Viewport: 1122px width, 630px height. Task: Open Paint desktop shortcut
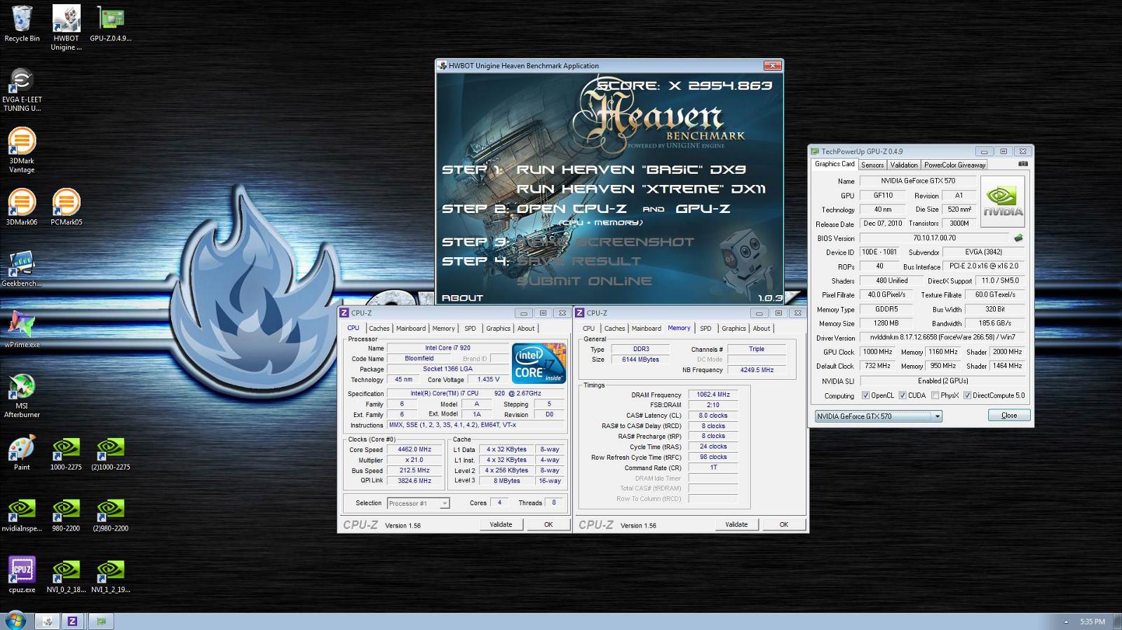[22, 453]
